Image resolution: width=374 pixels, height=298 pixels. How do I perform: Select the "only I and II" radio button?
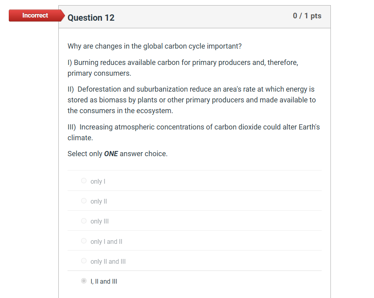(x=84, y=241)
